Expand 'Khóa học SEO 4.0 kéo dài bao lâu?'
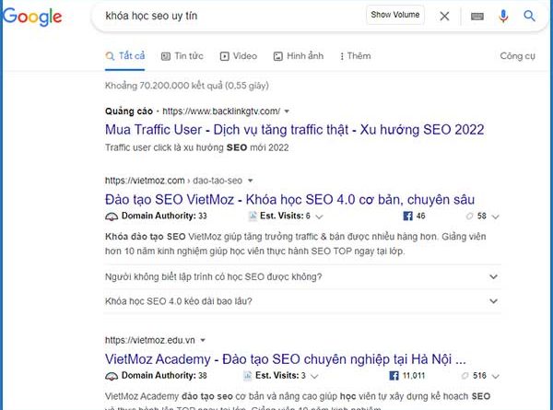This screenshot has height=410, width=553. pos(303,301)
